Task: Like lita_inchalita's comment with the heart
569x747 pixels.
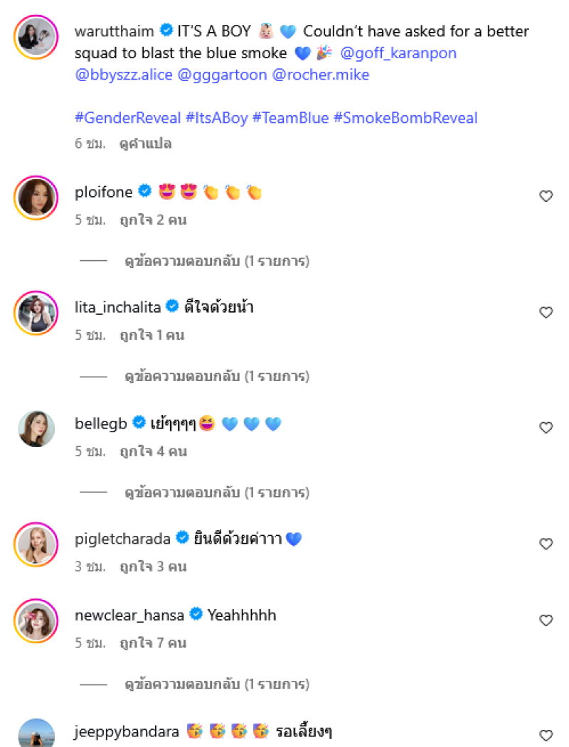Action: coord(546,312)
